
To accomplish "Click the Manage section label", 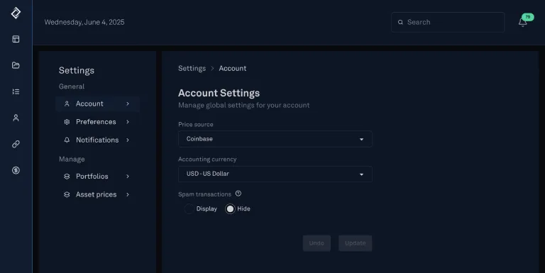I will point(72,159).
